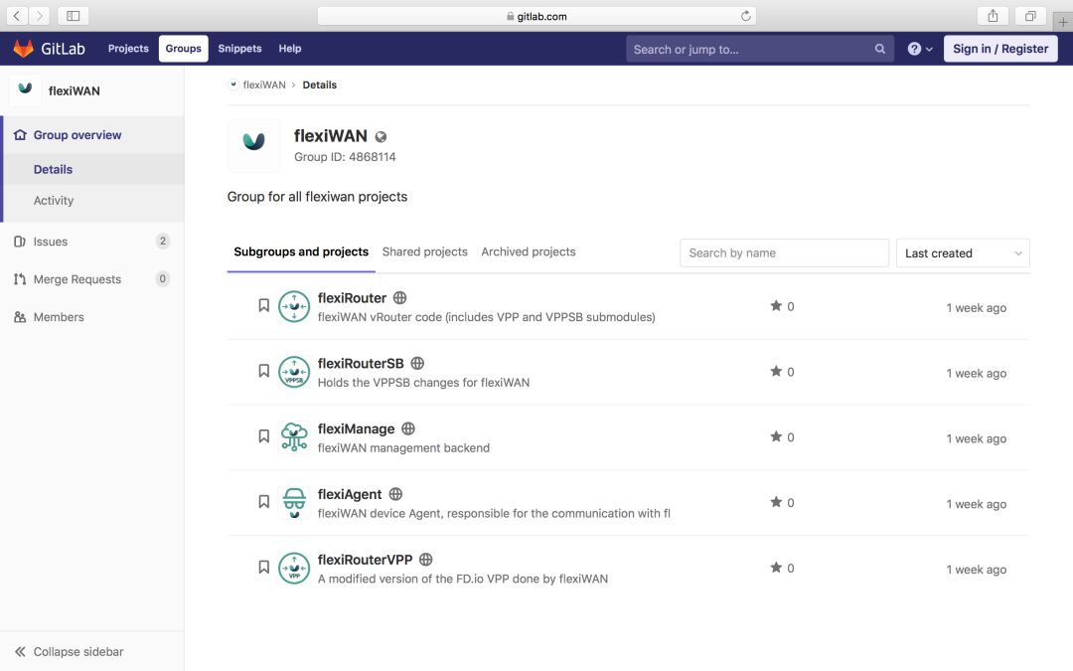Open Activity in the sidebar

54,201
